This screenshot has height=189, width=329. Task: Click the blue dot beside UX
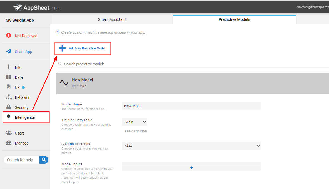click(x=23, y=87)
